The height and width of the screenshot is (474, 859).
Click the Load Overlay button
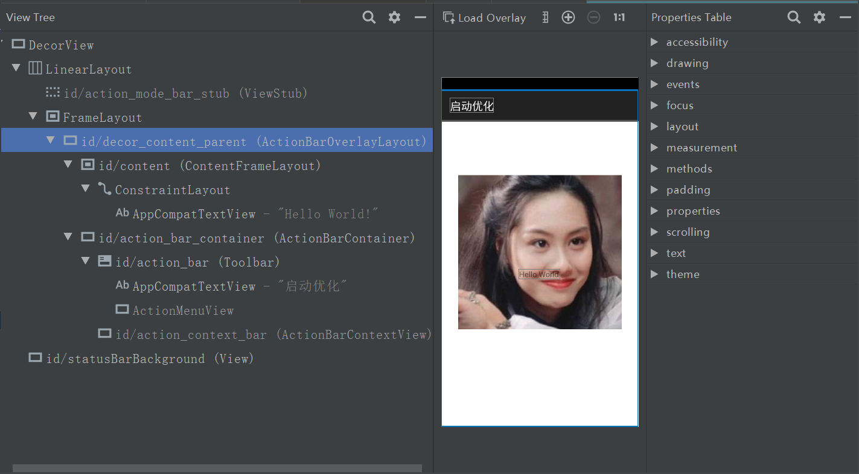click(484, 18)
